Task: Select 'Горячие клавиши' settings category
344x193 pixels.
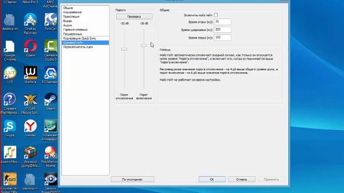Action: pyautogui.click(x=85, y=29)
